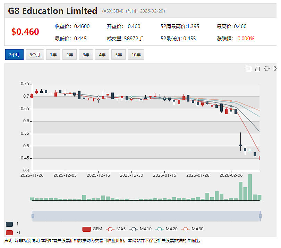Show the 3年 chart range
The width and height of the screenshot is (281, 248).
[86, 55]
